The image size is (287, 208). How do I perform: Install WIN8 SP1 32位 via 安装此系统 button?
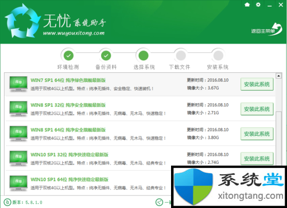click(257, 109)
